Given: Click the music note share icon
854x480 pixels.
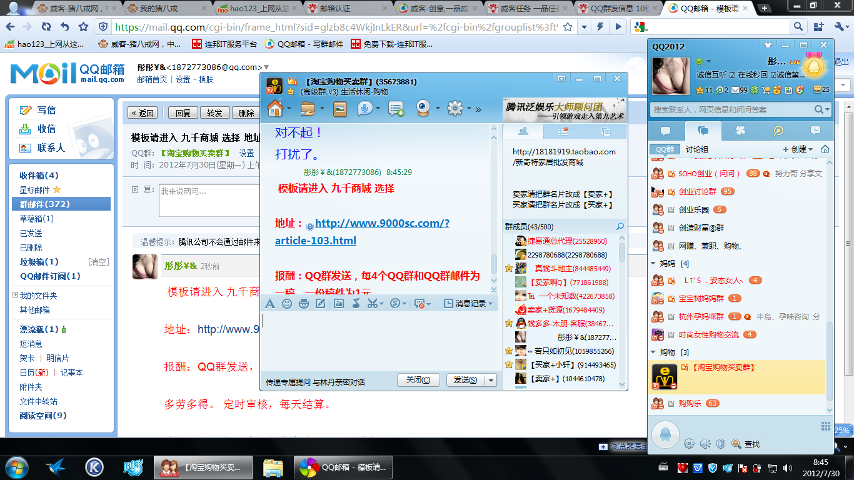Looking at the screenshot, I should (x=356, y=303).
